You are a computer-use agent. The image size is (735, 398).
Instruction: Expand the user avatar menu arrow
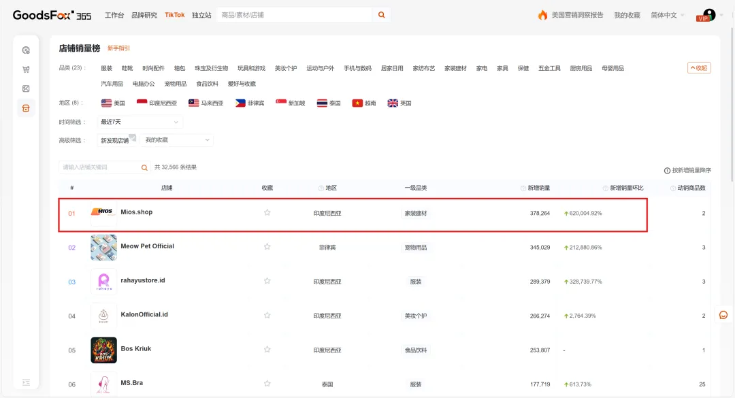coord(721,15)
